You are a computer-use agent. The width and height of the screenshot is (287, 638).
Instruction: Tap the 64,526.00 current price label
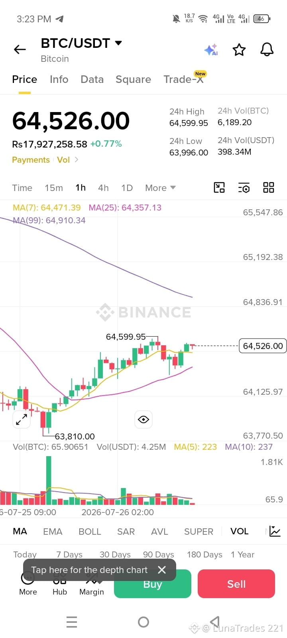263,346
